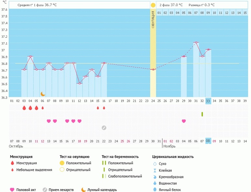
Task: Click the green pregnancy test marker, day 32
Action: pos(202,114)
